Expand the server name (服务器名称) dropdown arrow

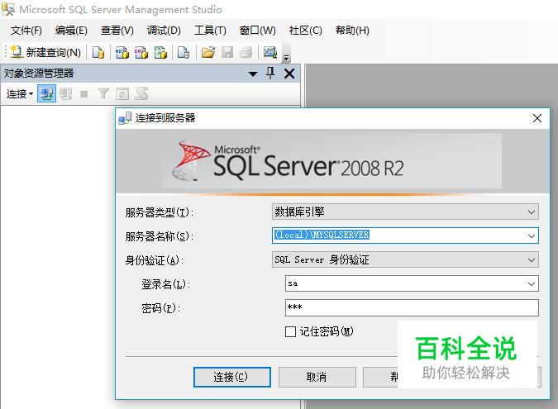coord(531,235)
